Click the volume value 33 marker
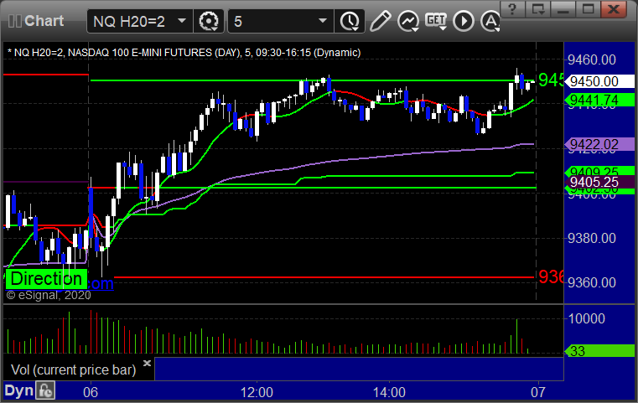 [x=599, y=350]
